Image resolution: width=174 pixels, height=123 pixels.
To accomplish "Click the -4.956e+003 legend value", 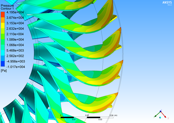I will (x=16, y=61).
